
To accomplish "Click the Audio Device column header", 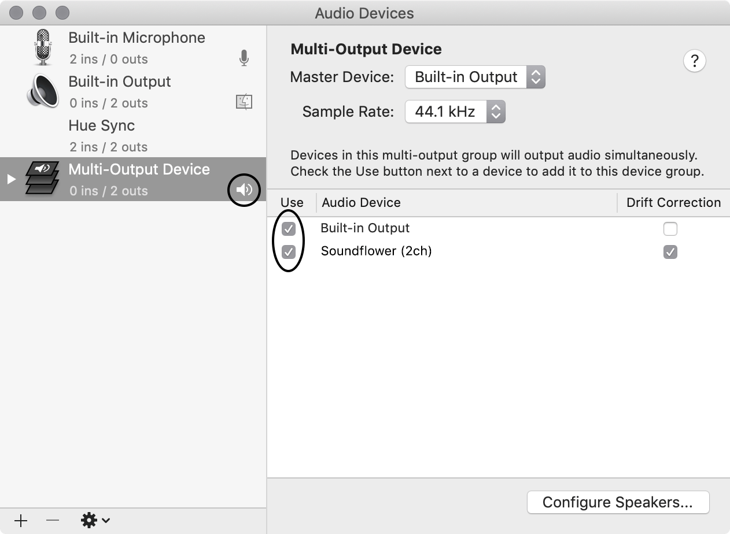I will 361,202.
